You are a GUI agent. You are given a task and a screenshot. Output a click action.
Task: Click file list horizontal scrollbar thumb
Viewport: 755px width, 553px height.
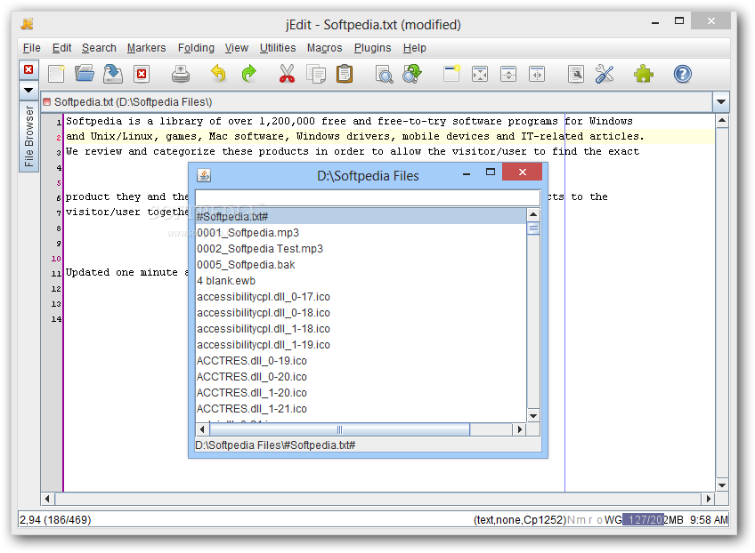[x=339, y=429]
